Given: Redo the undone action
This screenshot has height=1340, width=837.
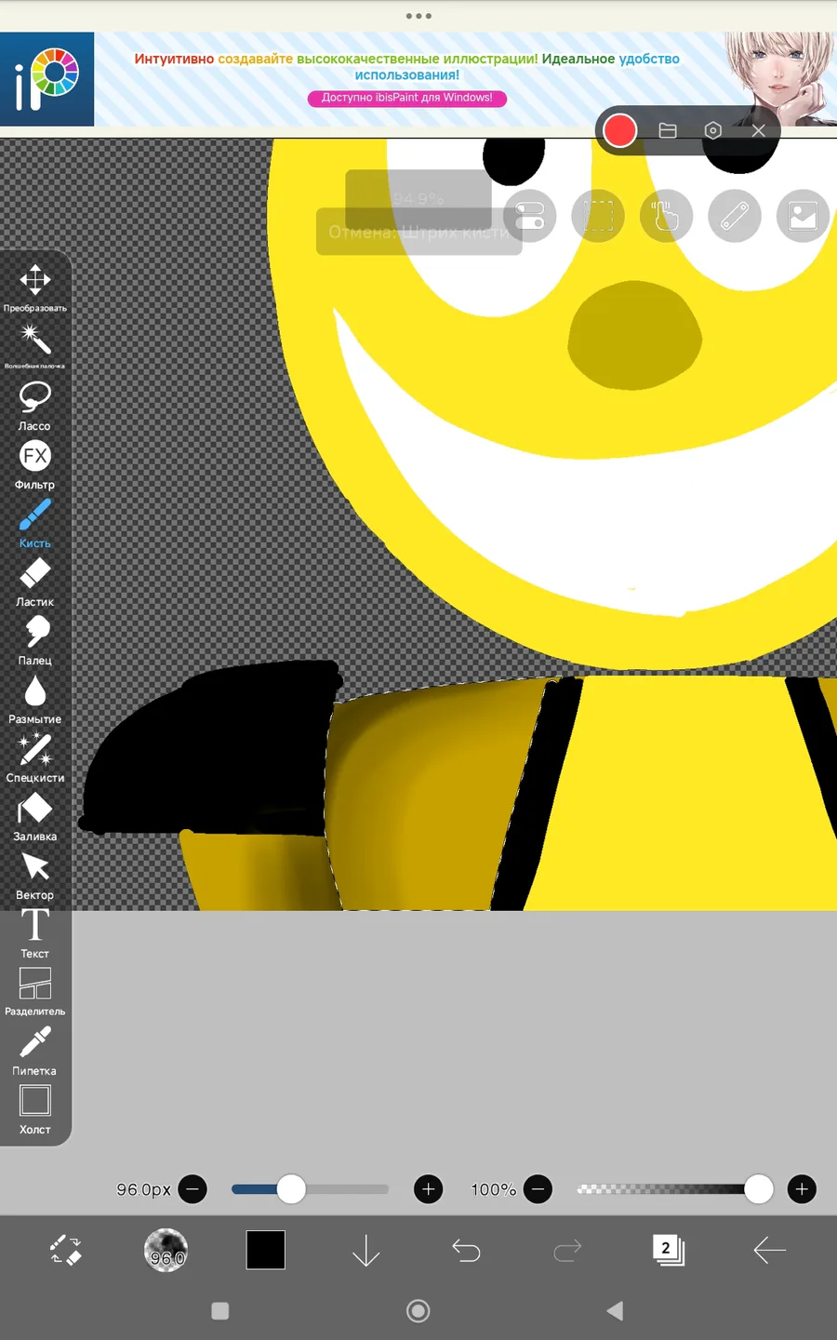Looking at the screenshot, I should coord(567,1251).
